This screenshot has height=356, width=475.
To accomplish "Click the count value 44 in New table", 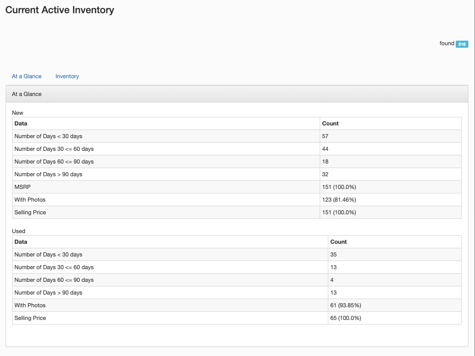I will [x=325, y=149].
